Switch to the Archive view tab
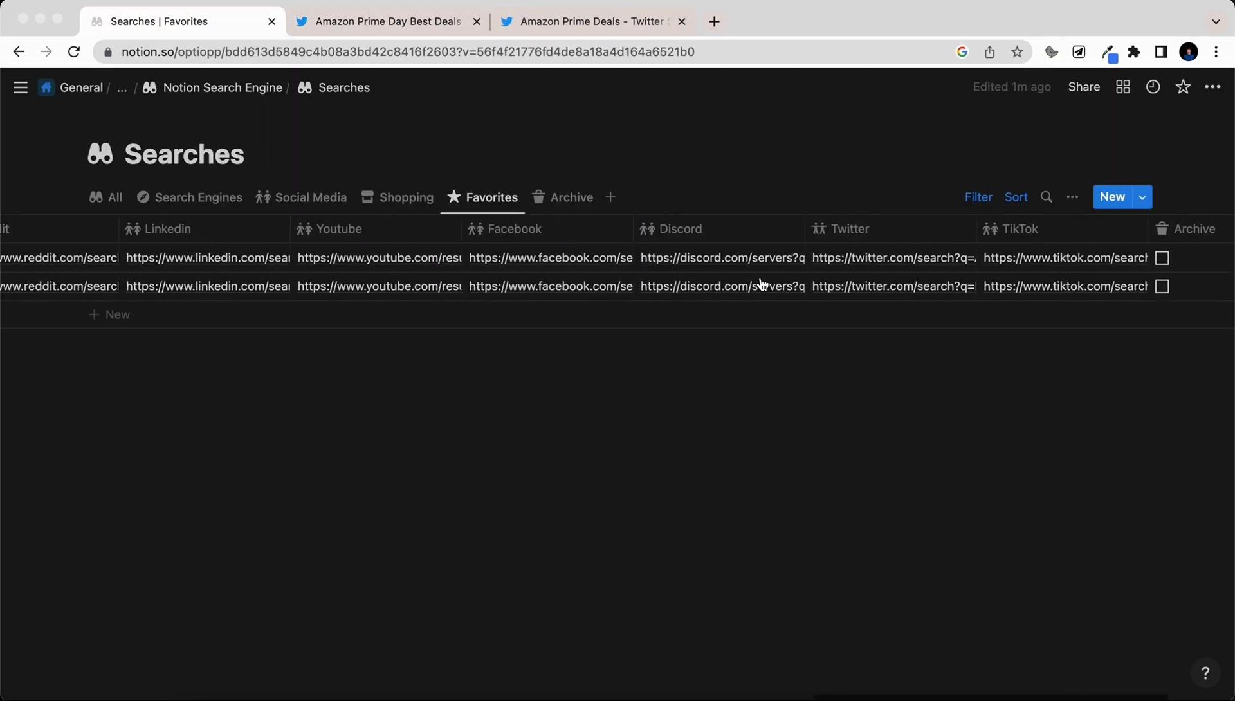Viewport: 1235px width, 701px height. (563, 197)
